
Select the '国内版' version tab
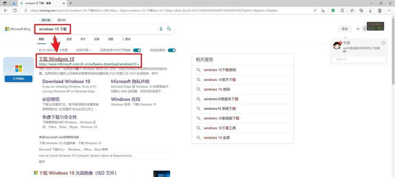pyautogui.click(x=46, y=20)
